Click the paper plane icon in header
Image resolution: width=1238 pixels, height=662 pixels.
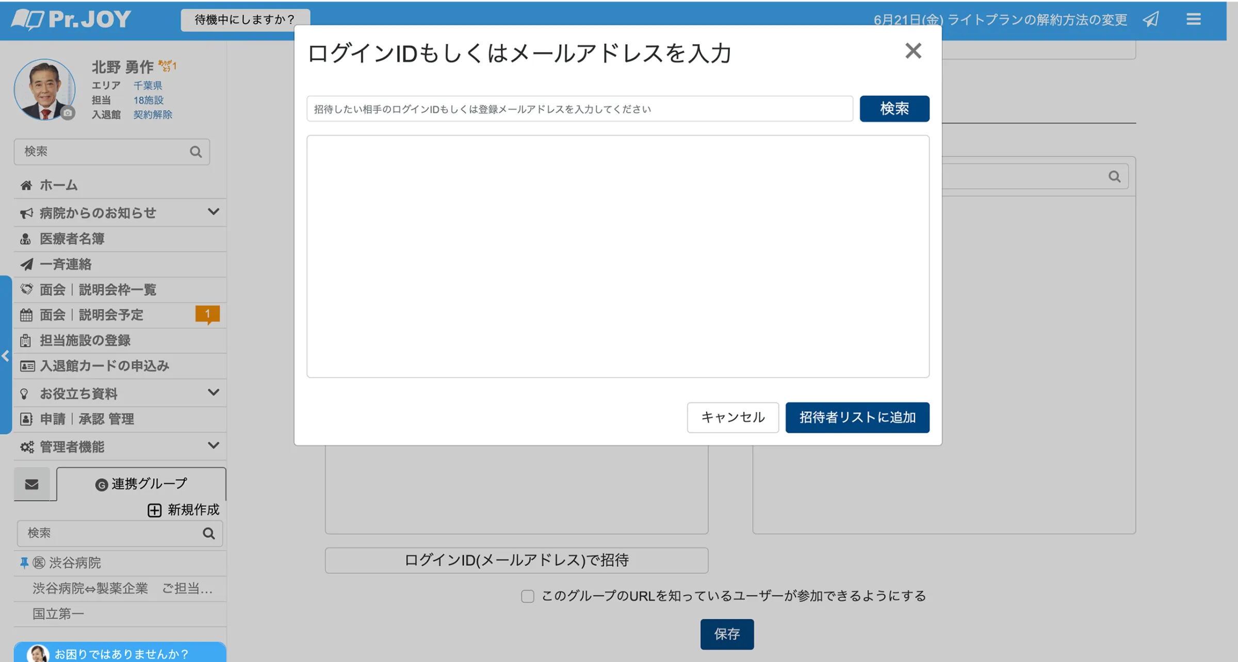[1151, 20]
